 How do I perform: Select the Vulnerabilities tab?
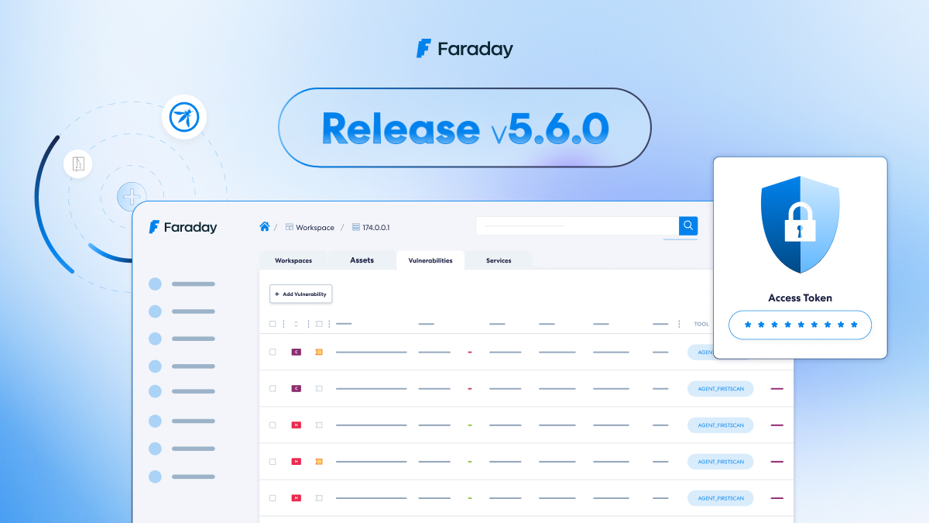(430, 260)
